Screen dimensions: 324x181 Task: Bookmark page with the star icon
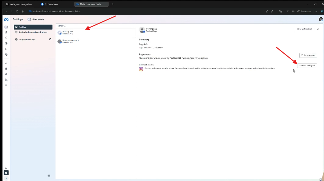267,11
